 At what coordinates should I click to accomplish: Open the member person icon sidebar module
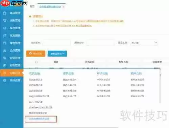pyautogui.click(x=11, y=50)
